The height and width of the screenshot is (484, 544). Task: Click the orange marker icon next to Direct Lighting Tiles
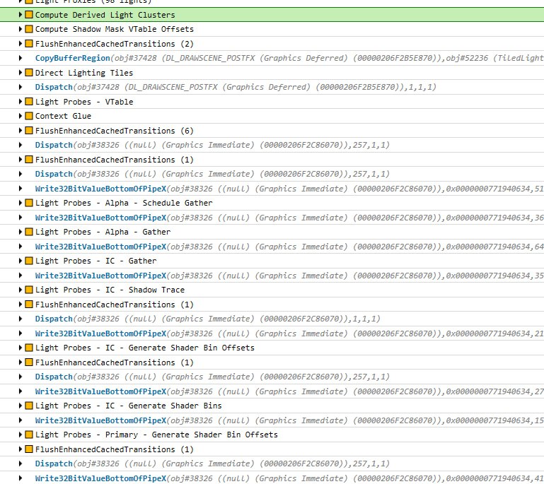[x=29, y=72]
